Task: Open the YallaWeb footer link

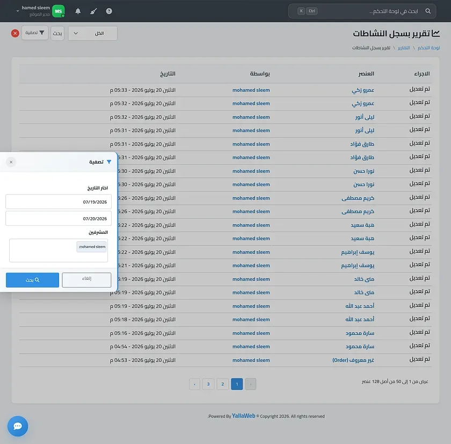Action: point(243,416)
